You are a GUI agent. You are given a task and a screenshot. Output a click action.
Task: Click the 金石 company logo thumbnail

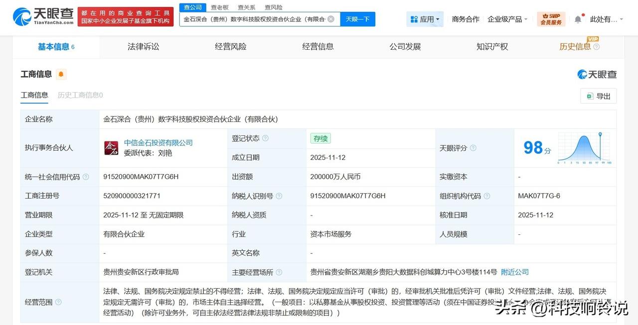[x=112, y=148]
